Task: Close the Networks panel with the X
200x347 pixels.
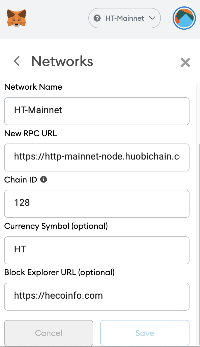Action: (185, 62)
